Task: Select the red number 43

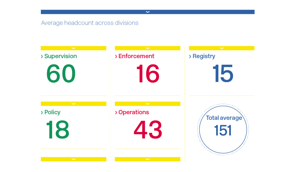Action: pos(148,130)
